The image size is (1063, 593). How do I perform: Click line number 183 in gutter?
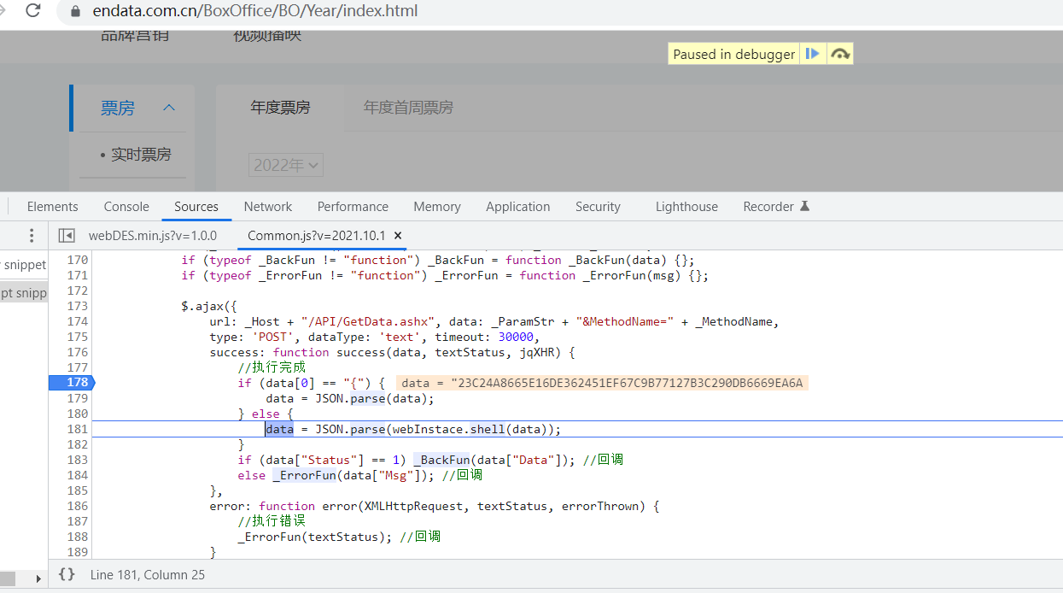coord(78,460)
